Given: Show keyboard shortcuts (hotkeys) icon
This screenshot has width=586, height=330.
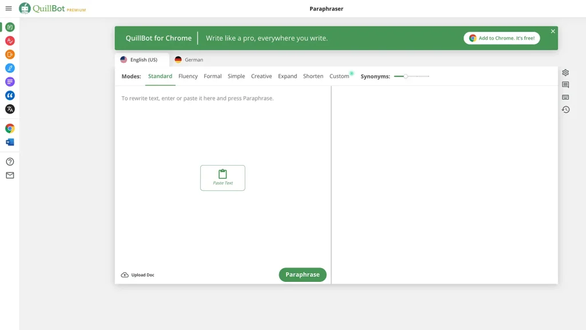Looking at the screenshot, I should pos(565,97).
